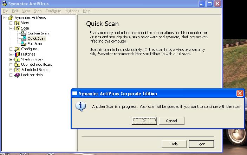Screen dimensions: 247x155
Task: Click the Custom Scan icon
Action: (24, 33)
